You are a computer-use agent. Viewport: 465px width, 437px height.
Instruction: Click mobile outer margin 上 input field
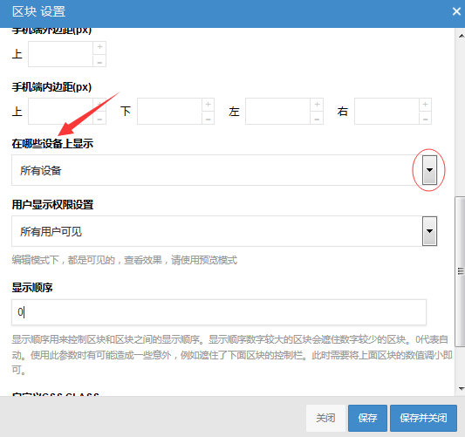(x=60, y=54)
